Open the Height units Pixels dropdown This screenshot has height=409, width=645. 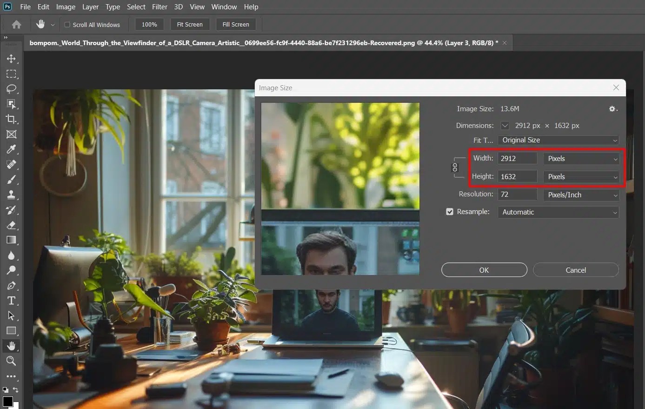tap(581, 177)
